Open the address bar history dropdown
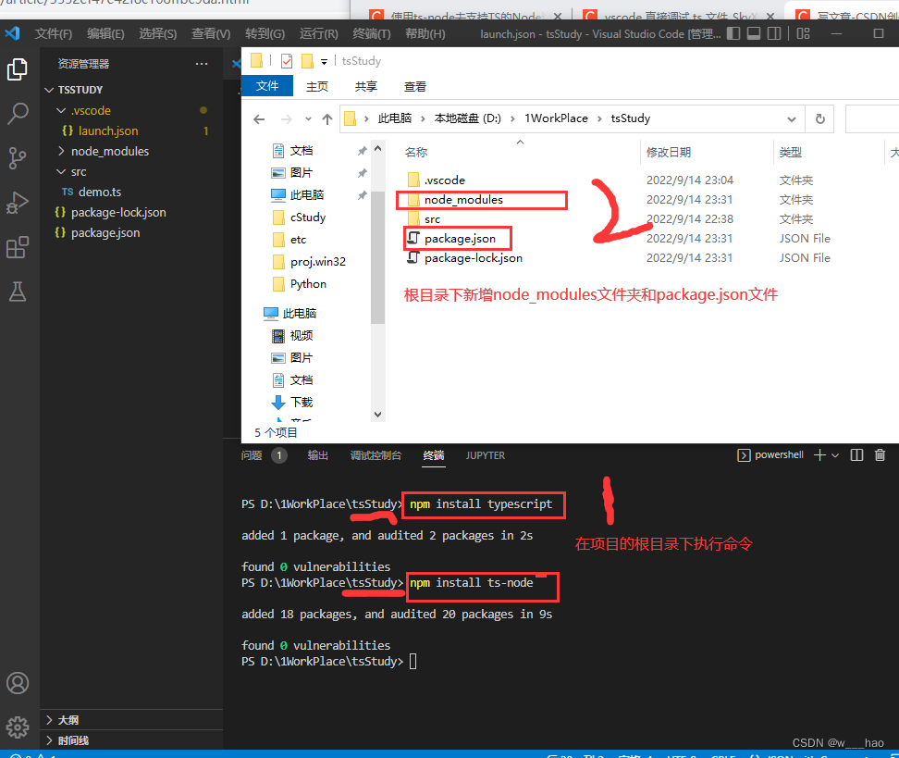Screen dimensions: 899x758 (x=791, y=118)
